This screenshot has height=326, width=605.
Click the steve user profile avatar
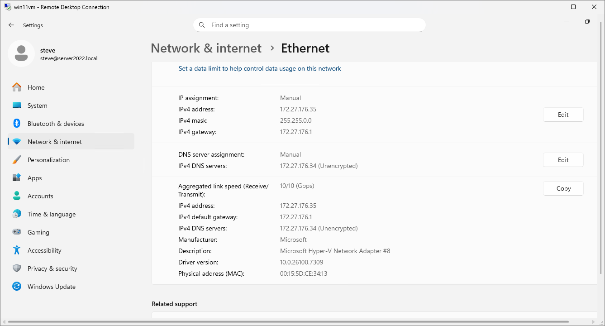[x=21, y=53]
